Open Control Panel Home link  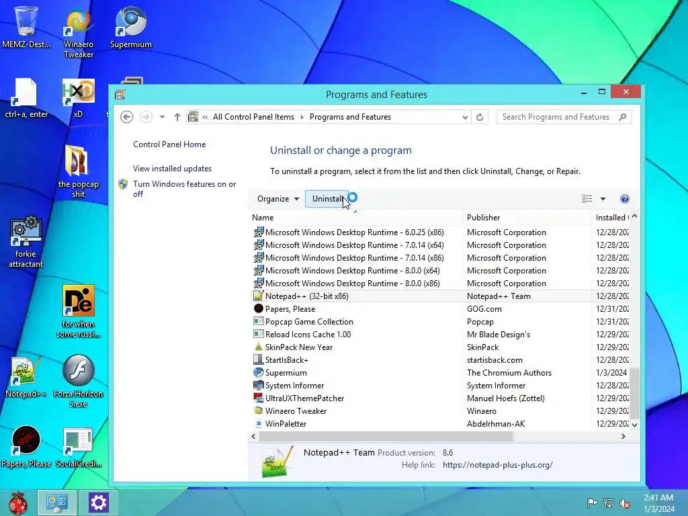[x=169, y=144]
